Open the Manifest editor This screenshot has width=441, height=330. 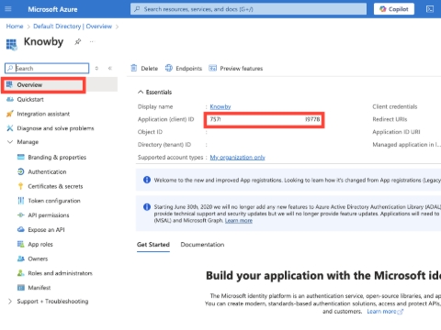coord(40,288)
